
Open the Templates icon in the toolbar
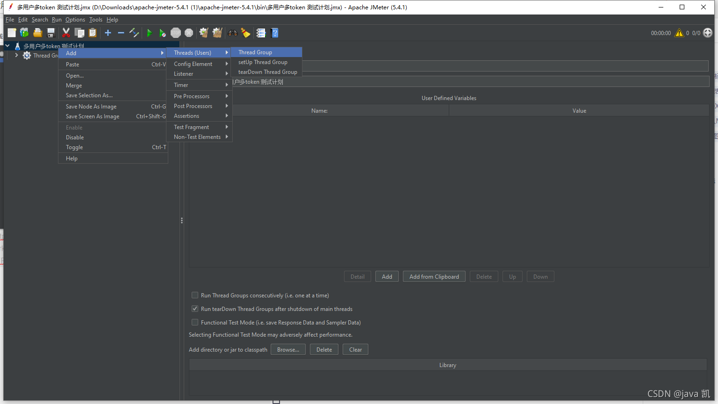[x=24, y=33]
